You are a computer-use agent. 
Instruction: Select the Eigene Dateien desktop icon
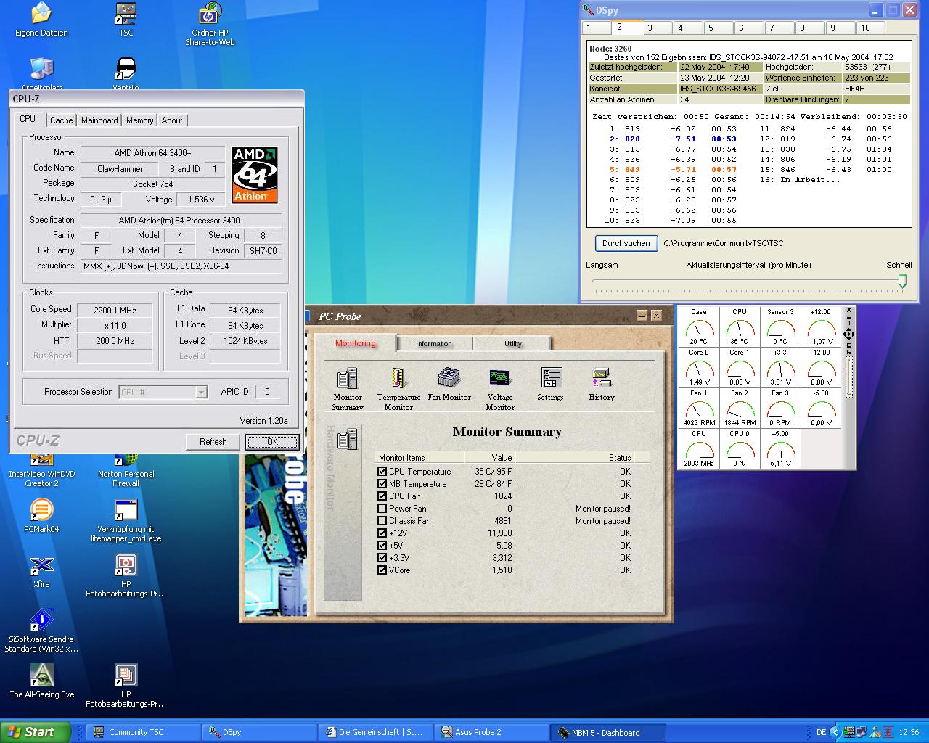(41, 20)
